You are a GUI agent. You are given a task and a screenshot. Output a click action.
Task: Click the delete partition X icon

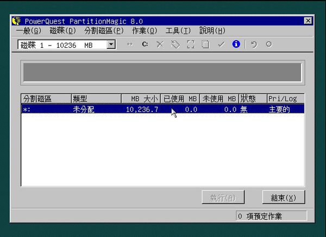pos(160,45)
